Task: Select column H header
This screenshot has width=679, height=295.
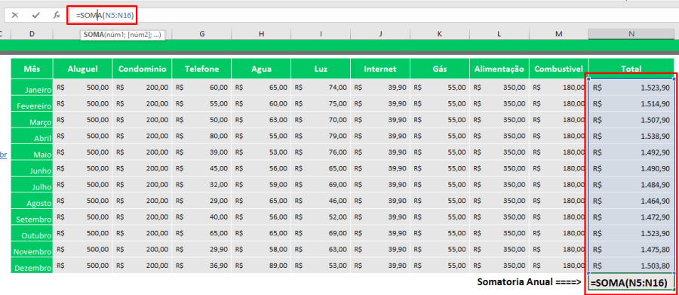Action: (x=261, y=34)
